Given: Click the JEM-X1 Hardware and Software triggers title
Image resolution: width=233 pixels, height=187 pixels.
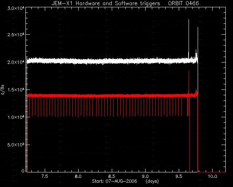Looking at the screenshot, I should coord(106,3).
